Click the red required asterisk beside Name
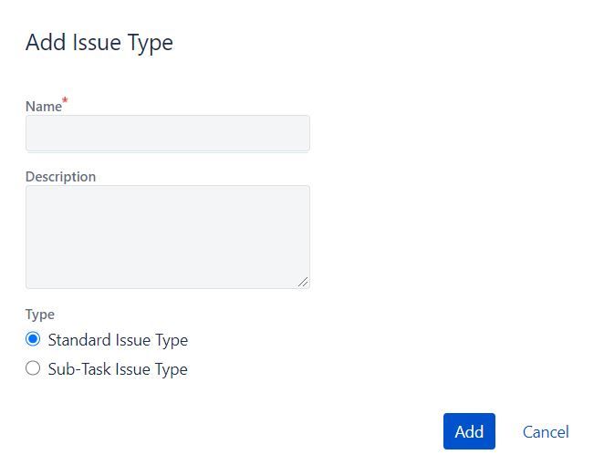The width and height of the screenshot is (604, 465). click(x=65, y=101)
